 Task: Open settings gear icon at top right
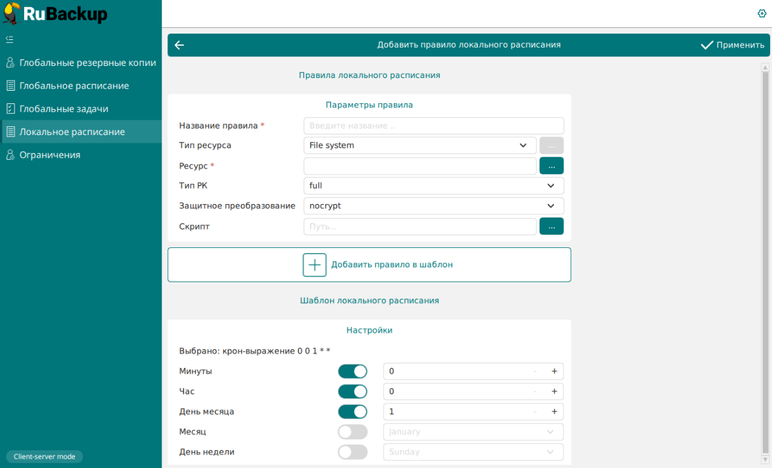[x=762, y=13]
